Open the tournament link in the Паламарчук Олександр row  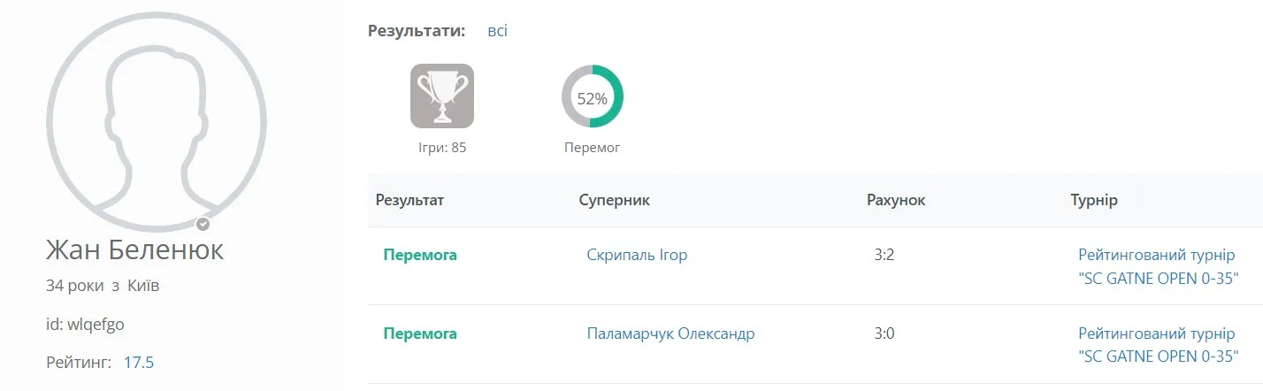(1157, 345)
